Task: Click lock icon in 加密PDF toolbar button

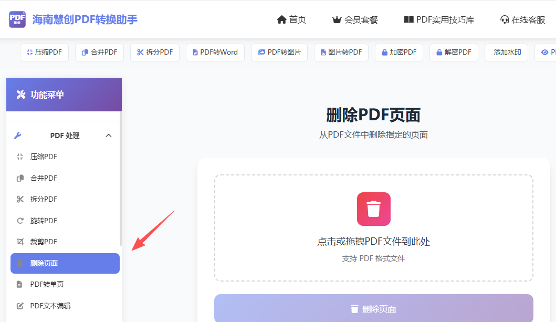Action: coord(384,53)
